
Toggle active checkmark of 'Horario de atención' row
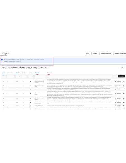point(30,106)
